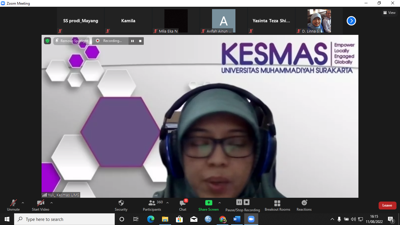Open Mail app from taskbar
The width and height of the screenshot is (400, 225).
pyautogui.click(x=194, y=219)
